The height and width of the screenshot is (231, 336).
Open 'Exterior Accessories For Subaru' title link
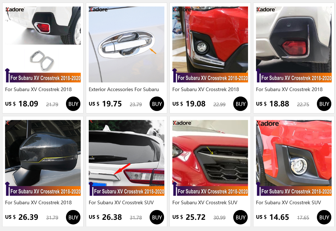tap(124, 89)
